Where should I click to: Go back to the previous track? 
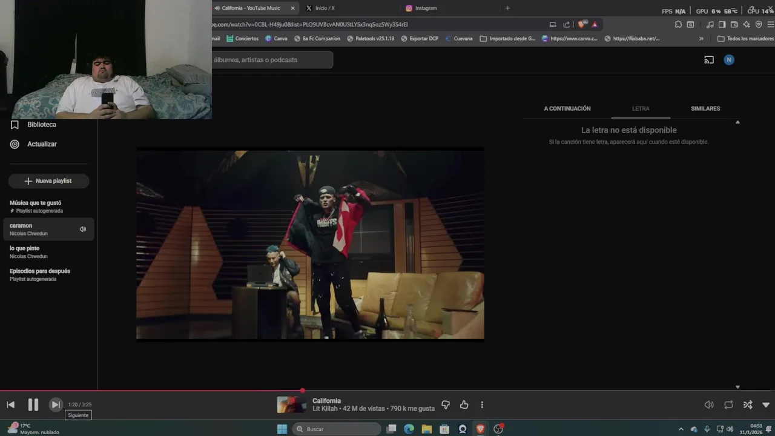point(10,405)
